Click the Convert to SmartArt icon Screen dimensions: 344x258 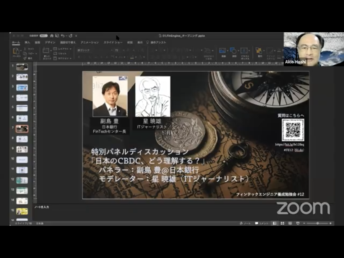(207, 51)
